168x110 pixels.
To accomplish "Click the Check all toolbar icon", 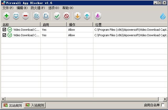I will click(x=37, y=16).
